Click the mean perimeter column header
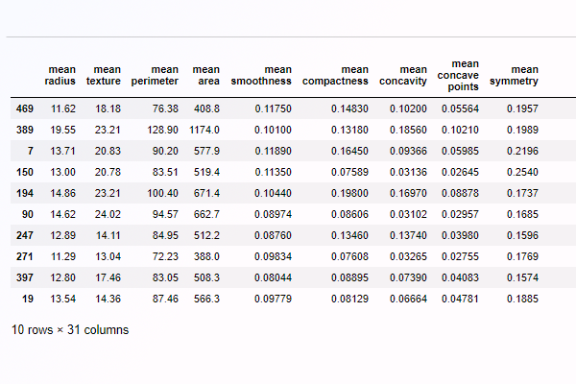 (x=154, y=75)
